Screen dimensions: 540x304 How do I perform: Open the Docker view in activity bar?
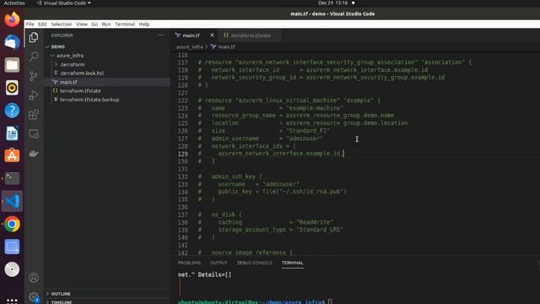34,154
